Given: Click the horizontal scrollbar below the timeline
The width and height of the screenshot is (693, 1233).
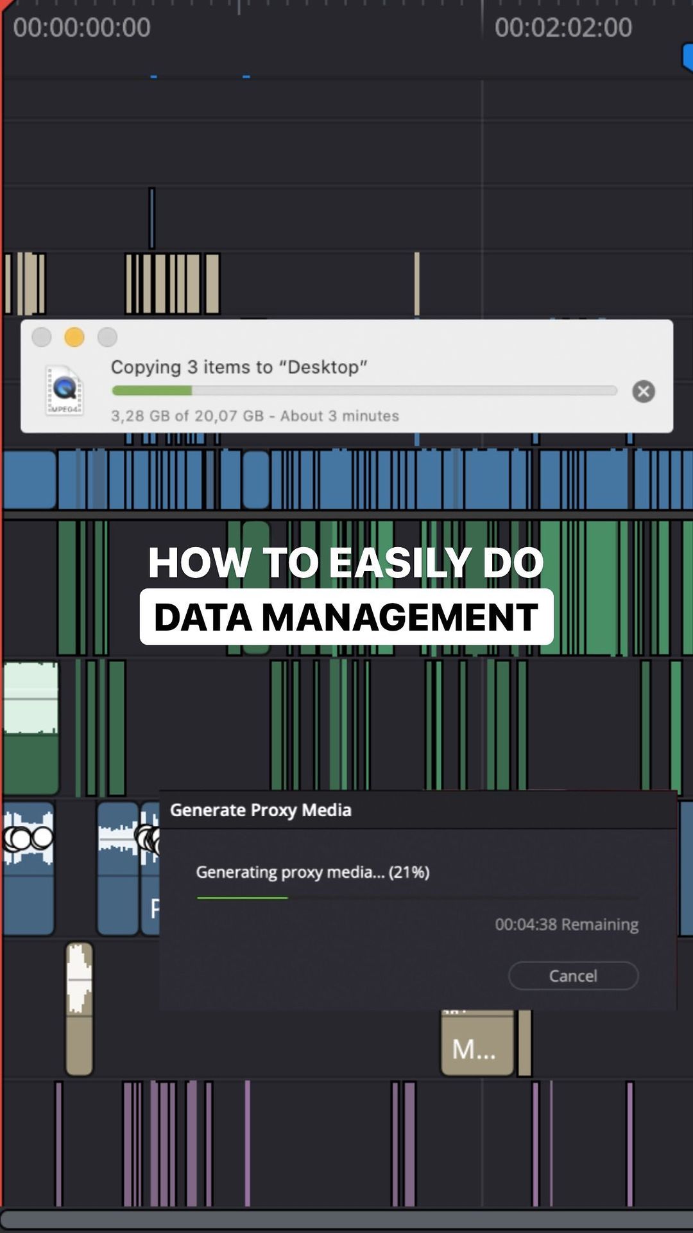Looking at the screenshot, I should coord(346,1219).
